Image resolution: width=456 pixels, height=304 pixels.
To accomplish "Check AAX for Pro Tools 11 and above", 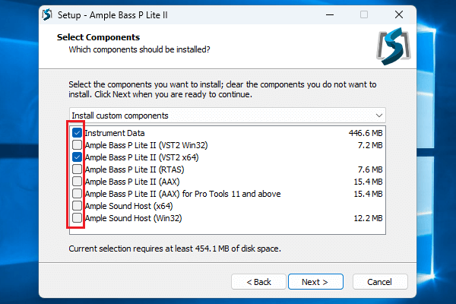I will pos(78,194).
